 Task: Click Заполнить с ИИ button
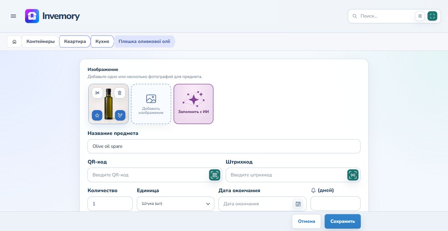[x=194, y=104]
